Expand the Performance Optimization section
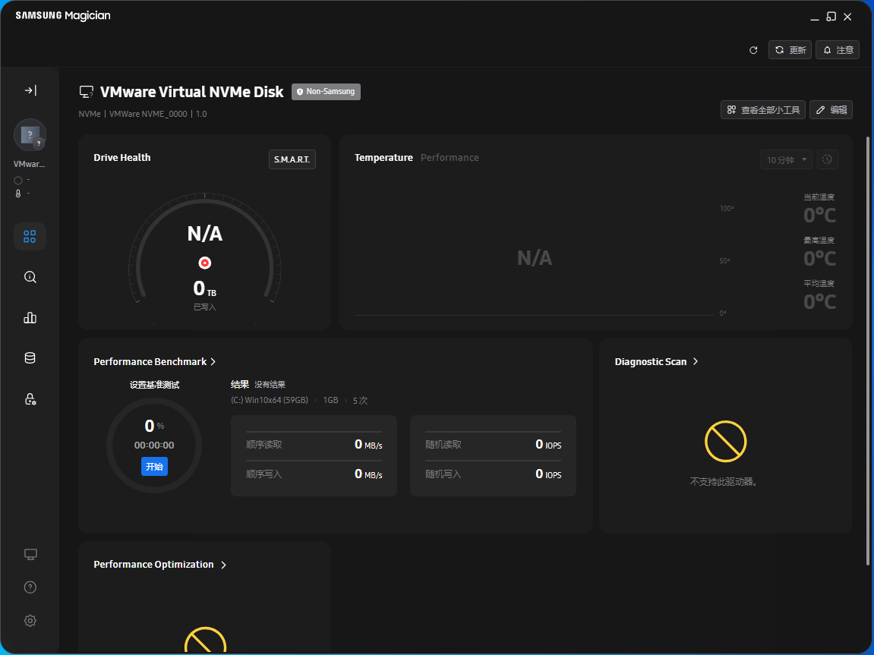 tap(160, 565)
